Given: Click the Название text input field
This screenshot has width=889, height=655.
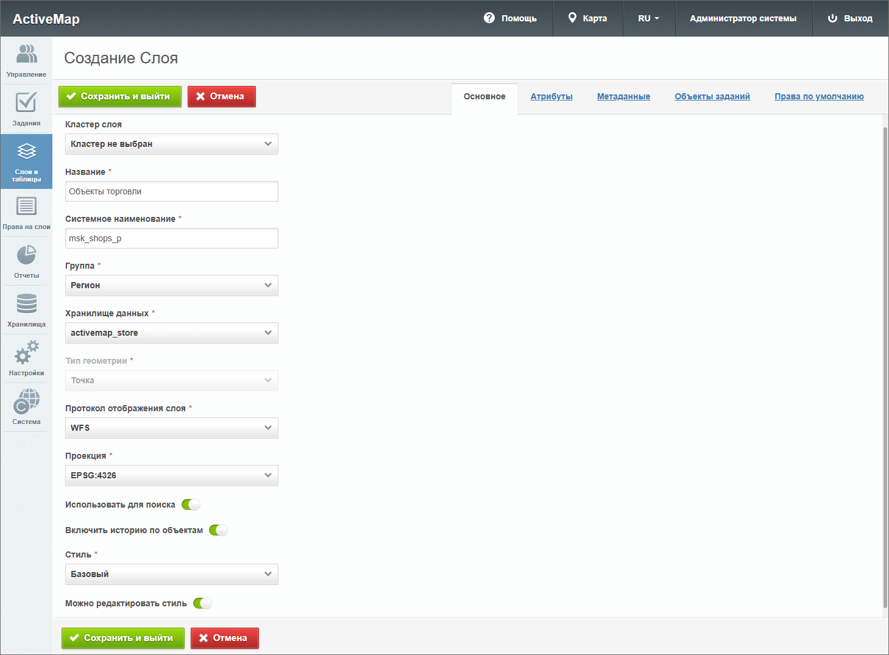Looking at the screenshot, I should pos(171,191).
